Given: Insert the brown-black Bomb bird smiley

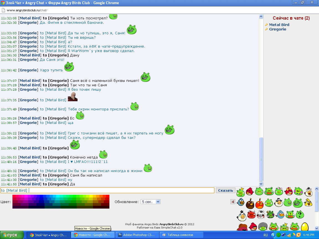Looking at the screenshot, I should [x=250, y=204].
